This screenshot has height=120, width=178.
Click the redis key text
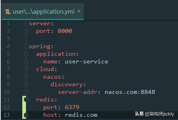(x=45, y=100)
